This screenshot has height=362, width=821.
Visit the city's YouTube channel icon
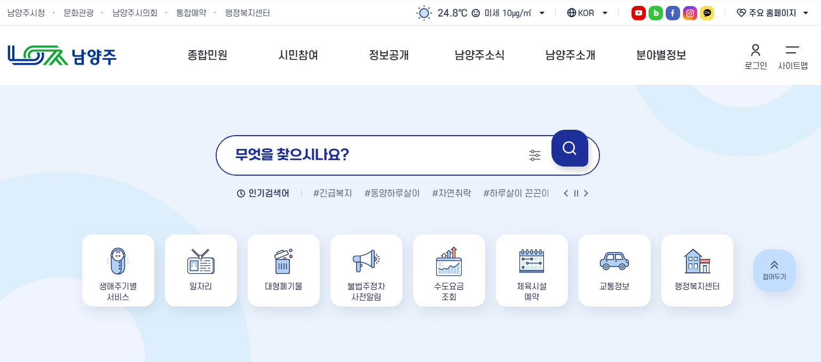coord(638,13)
